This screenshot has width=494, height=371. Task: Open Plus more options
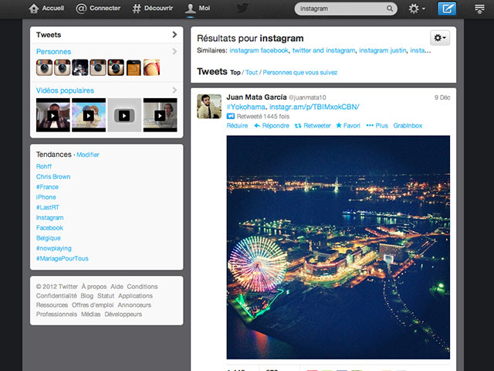pyautogui.click(x=377, y=125)
